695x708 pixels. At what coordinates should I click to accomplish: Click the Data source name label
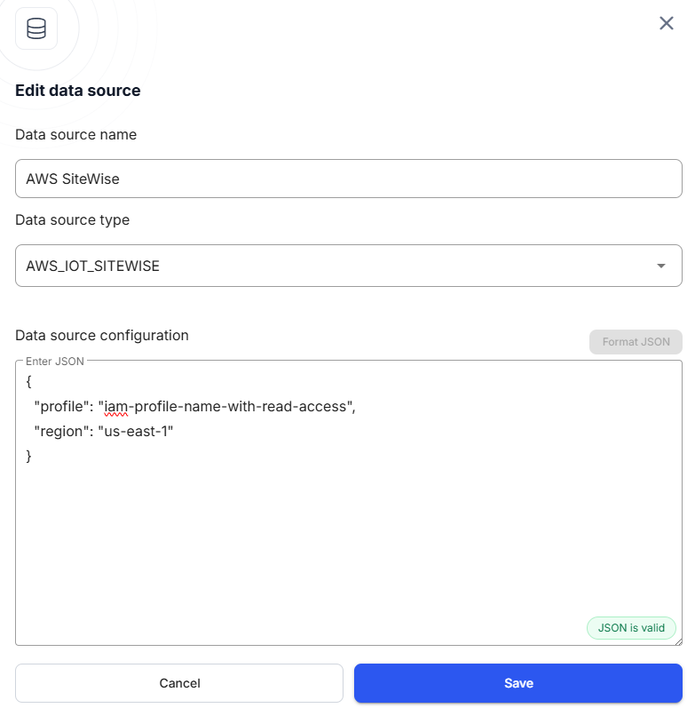pos(76,135)
